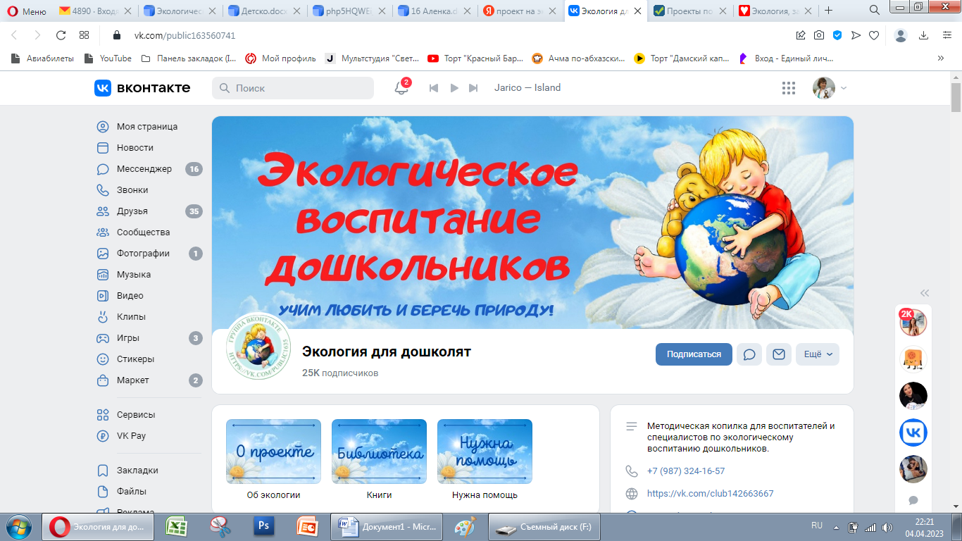This screenshot has height=541, width=962.
Task: Go back in browser history
Action: tap(14, 35)
